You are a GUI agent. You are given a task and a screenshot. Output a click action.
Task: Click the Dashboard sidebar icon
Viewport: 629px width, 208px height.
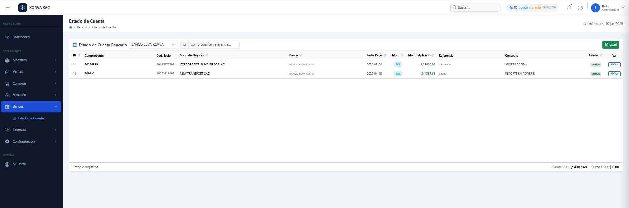tap(7, 37)
